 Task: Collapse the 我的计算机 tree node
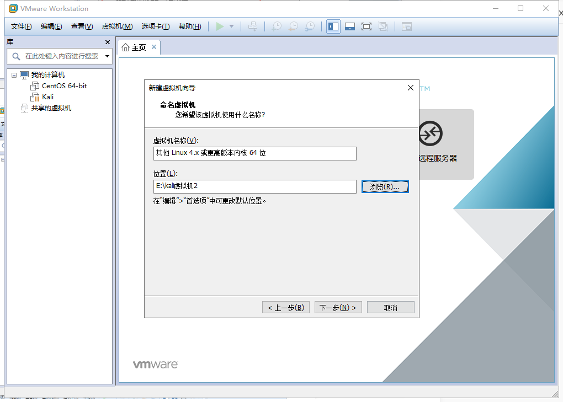point(14,76)
